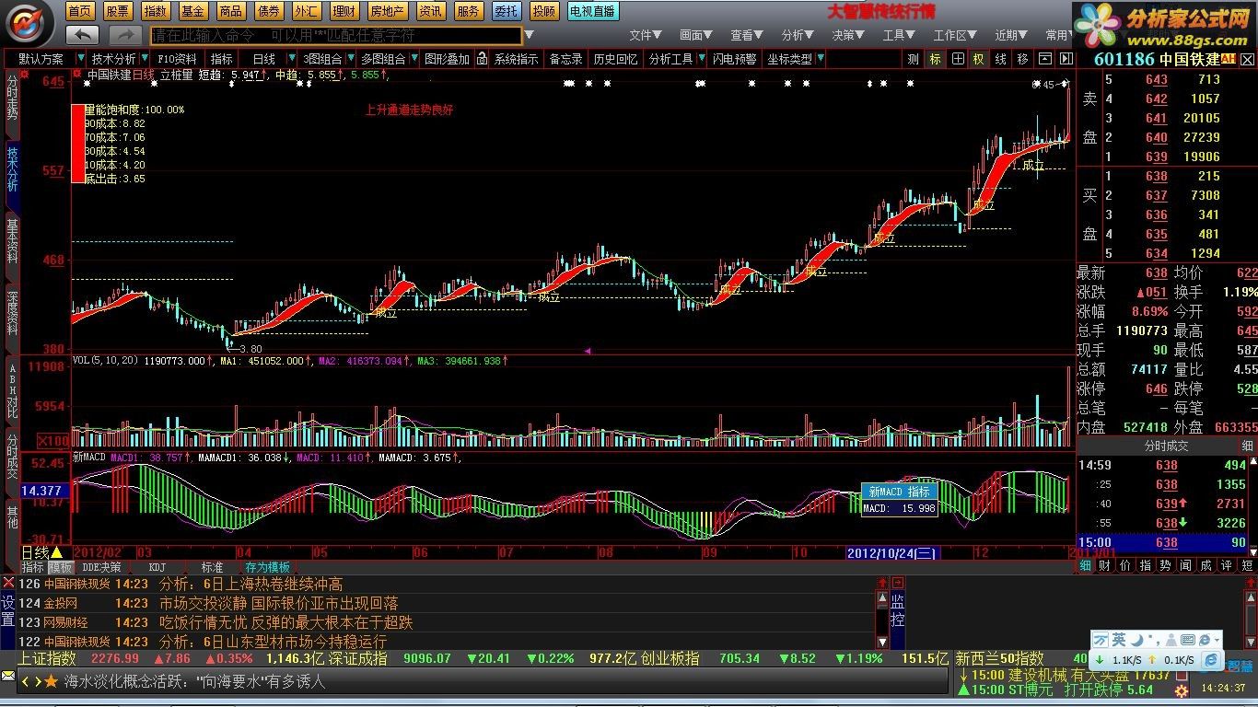Click the orange star favorite icon in ticker

(x=51, y=682)
